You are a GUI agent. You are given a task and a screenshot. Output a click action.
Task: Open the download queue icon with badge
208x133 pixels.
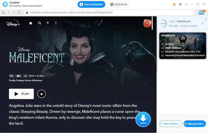point(202,12)
